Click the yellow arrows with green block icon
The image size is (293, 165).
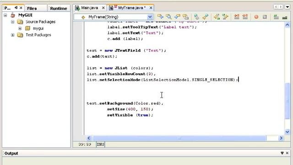tap(217, 17)
